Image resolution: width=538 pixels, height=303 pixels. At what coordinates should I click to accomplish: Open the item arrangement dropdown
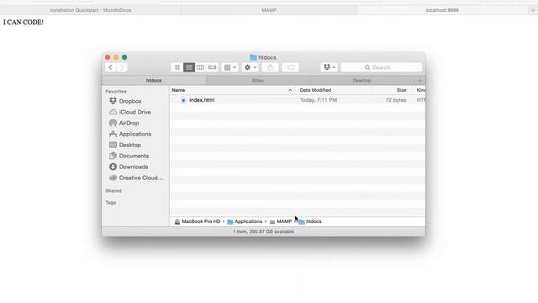[229, 67]
